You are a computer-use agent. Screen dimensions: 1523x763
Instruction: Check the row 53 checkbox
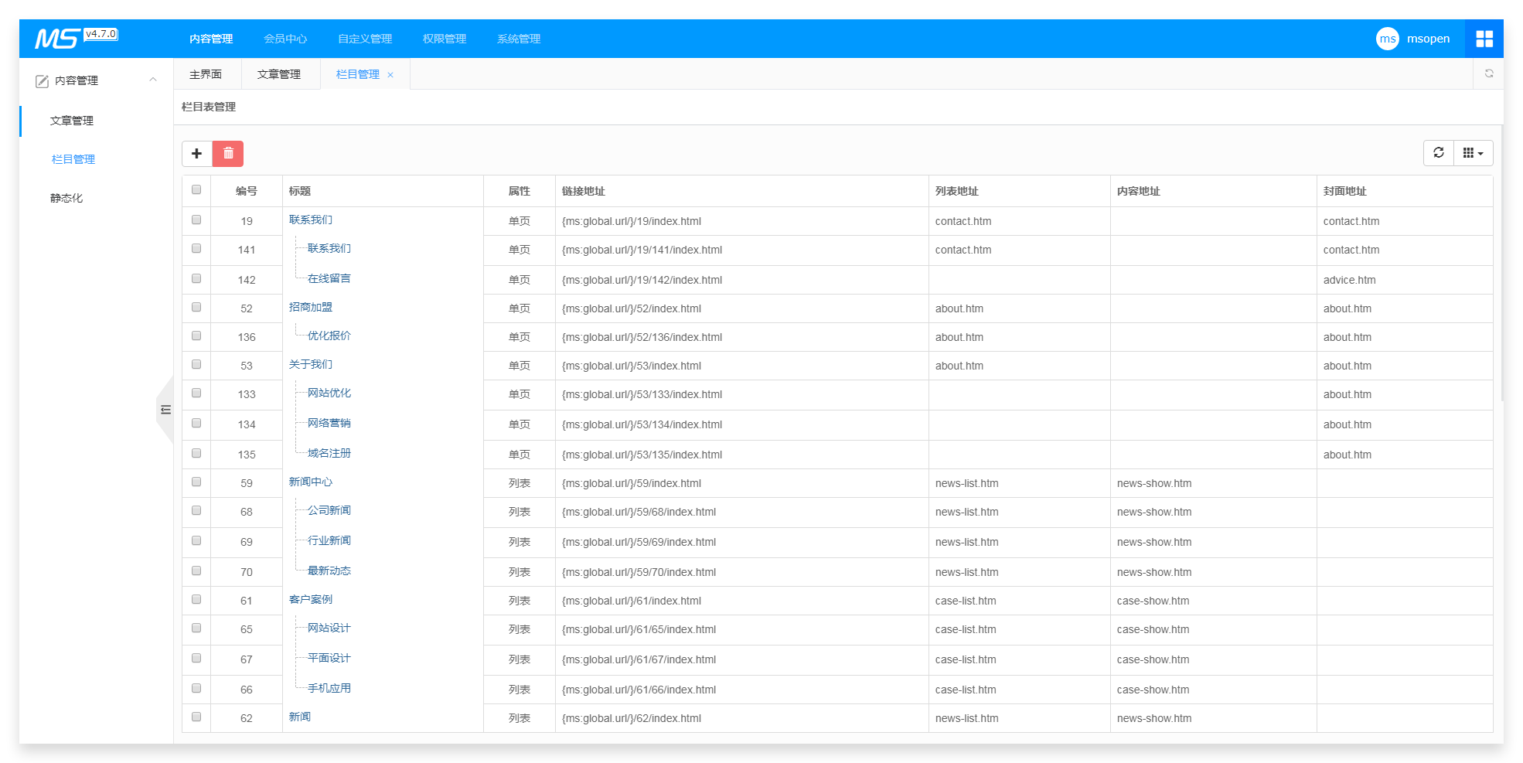196,364
